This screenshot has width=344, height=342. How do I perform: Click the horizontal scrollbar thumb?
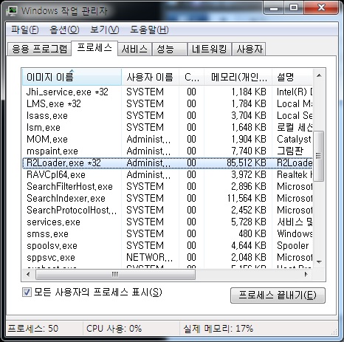pos(115,274)
